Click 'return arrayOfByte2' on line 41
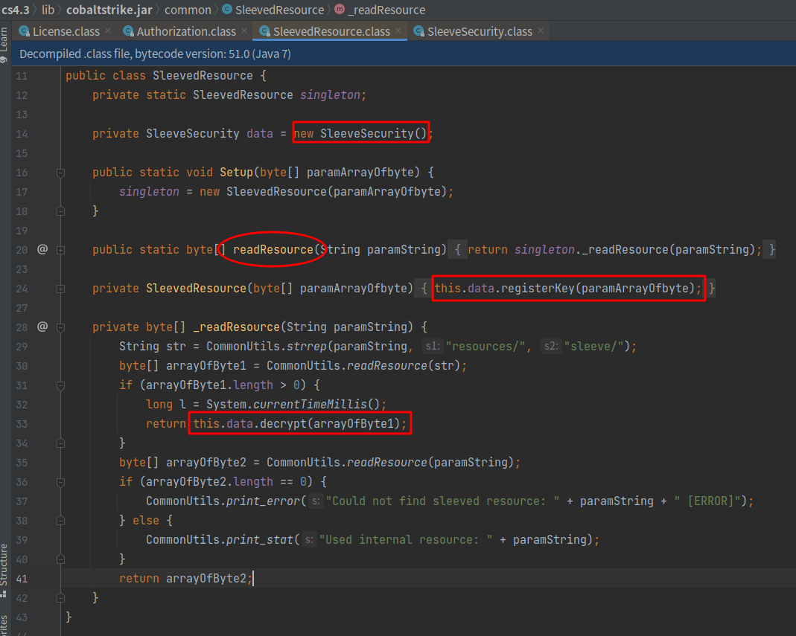Screen dimensions: 796x636 pyautogui.click(x=182, y=578)
